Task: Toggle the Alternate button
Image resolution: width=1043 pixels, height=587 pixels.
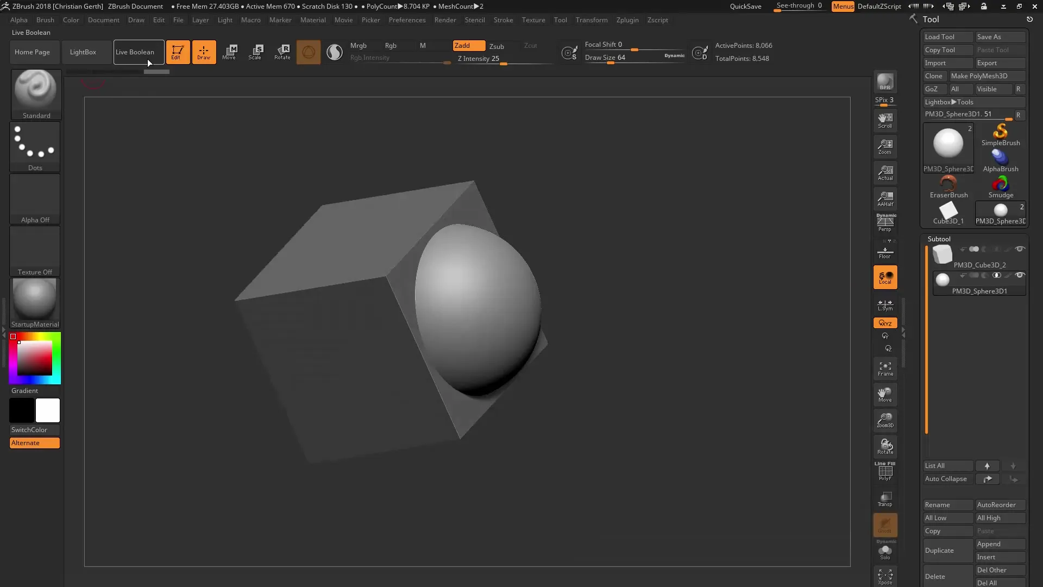Action: [35, 443]
